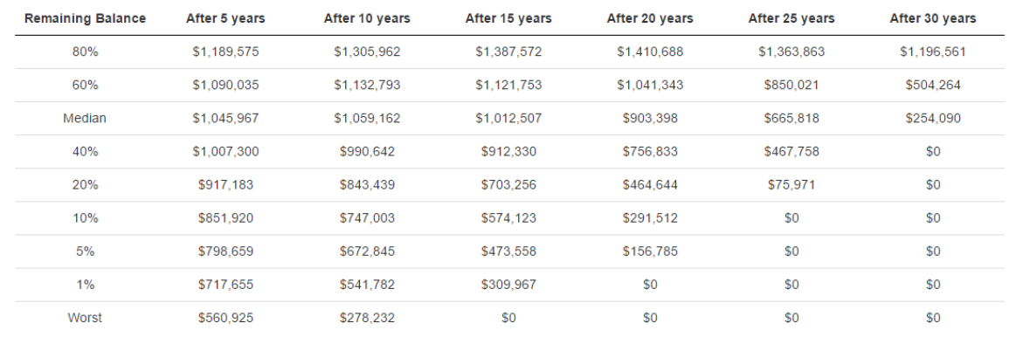Viewport: 1030px width, 337px height.
Task: Click the After 20 years column header
Action: coord(650,18)
